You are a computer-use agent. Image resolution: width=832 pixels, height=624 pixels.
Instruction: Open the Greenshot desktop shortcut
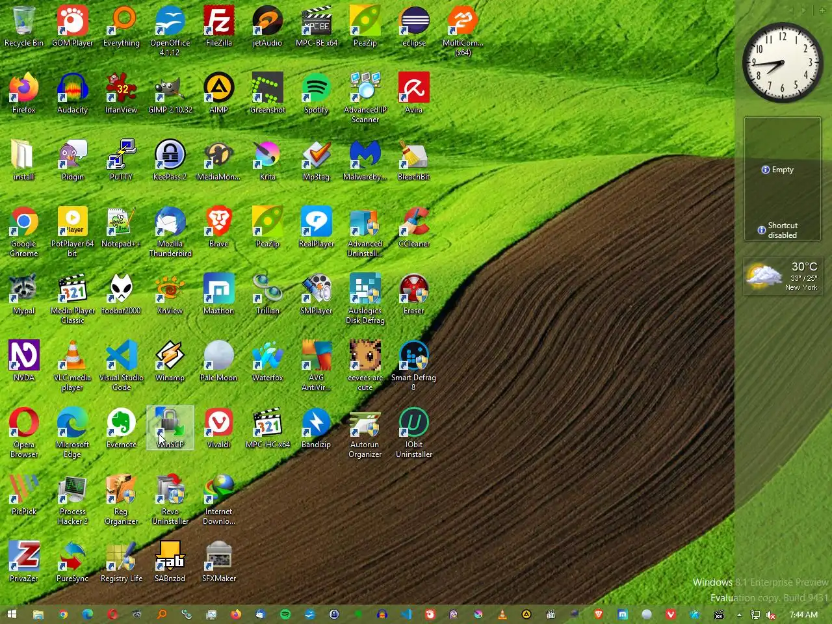pyautogui.click(x=268, y=94)
